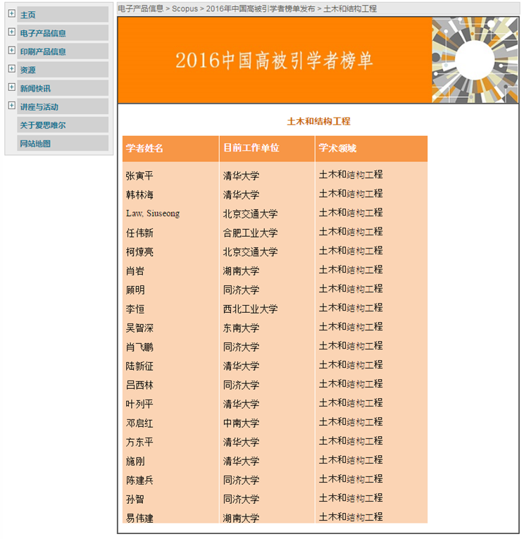This screenshot has width=524, height=539.
Task: Expand the 讲座与活动 plus icon
Action: 11,105
